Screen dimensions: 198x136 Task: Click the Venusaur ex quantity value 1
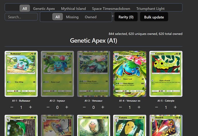[130, 107]
